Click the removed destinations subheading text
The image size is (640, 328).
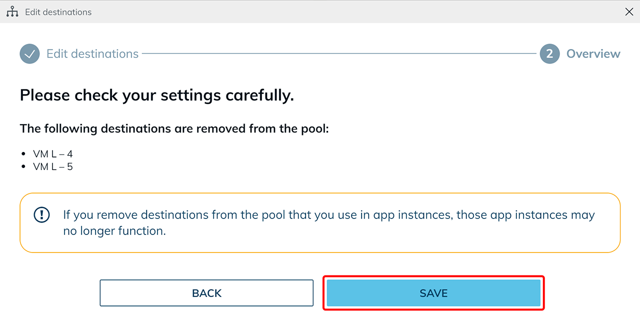[x=174, y=128]
